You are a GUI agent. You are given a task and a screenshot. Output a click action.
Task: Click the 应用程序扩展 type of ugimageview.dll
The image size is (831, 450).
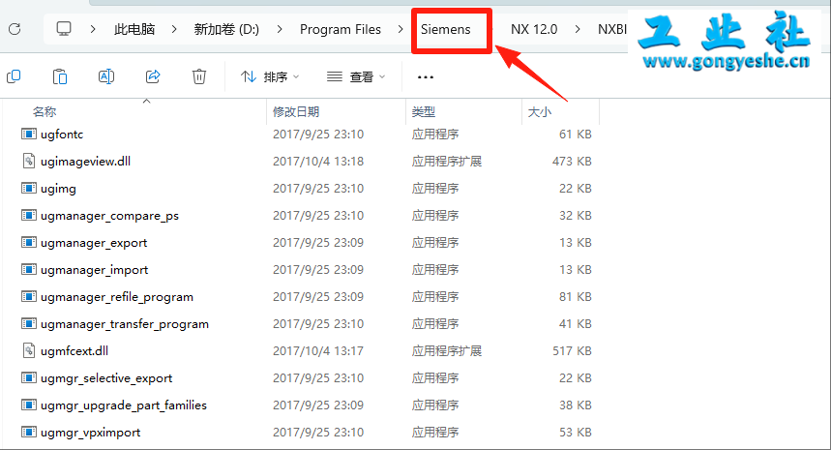pos(447,162)
